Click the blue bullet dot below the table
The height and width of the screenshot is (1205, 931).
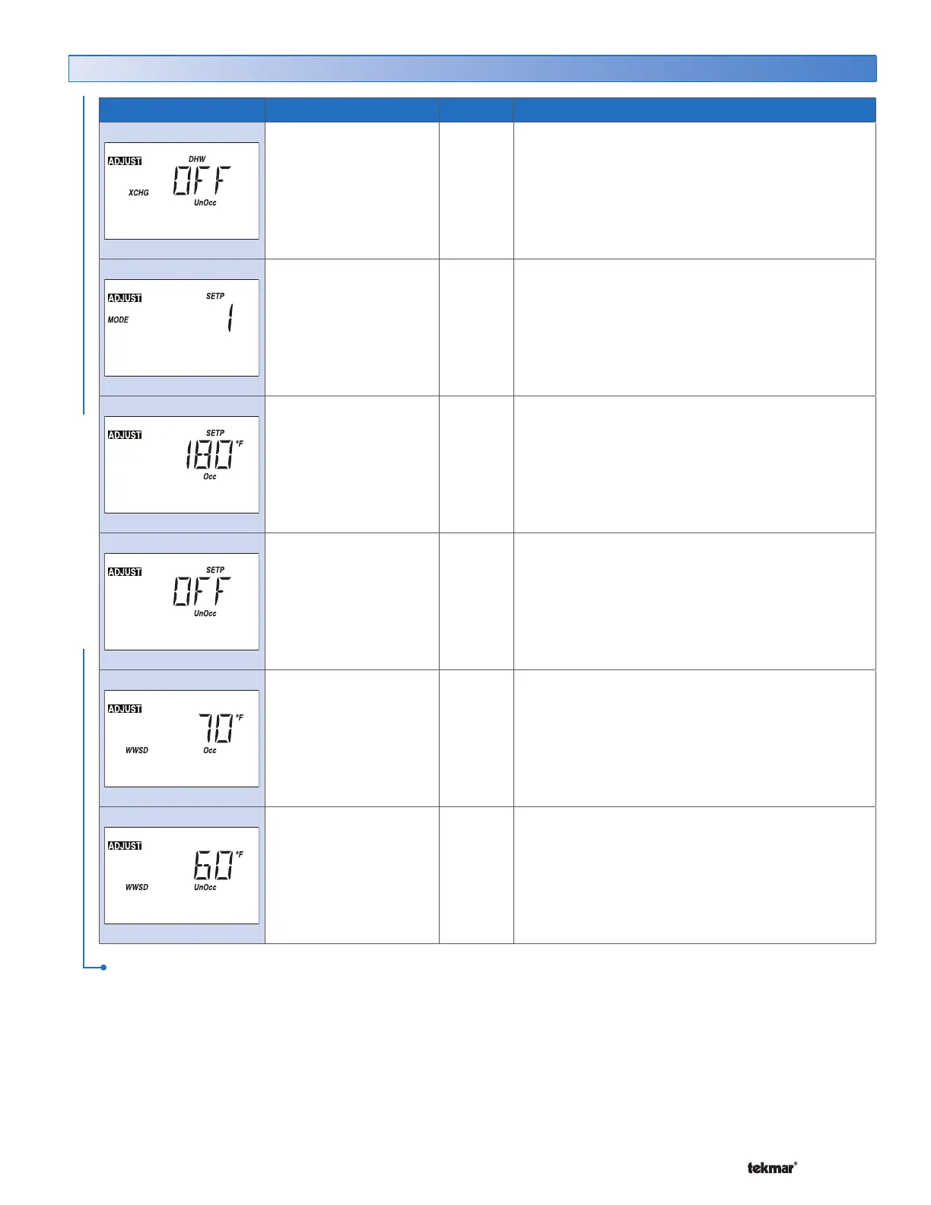coord(103,968)
